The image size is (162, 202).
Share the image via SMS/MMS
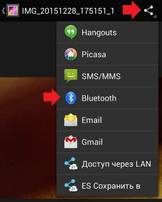(108, 76)
